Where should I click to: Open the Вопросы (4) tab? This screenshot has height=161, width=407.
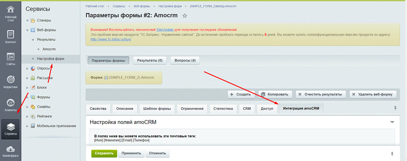185,60
